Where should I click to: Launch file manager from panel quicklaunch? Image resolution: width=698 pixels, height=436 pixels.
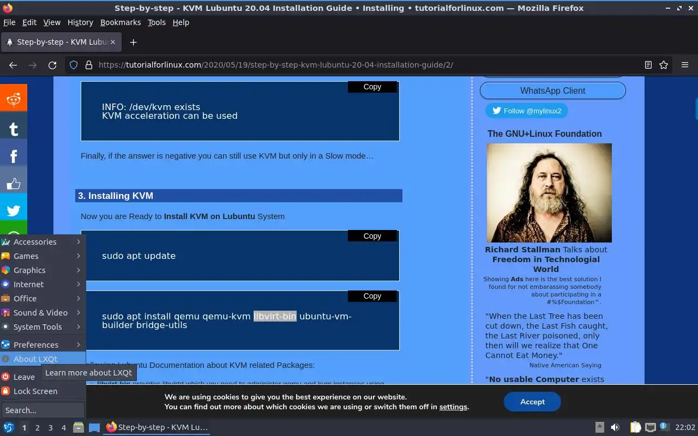(x=79, y=428)
